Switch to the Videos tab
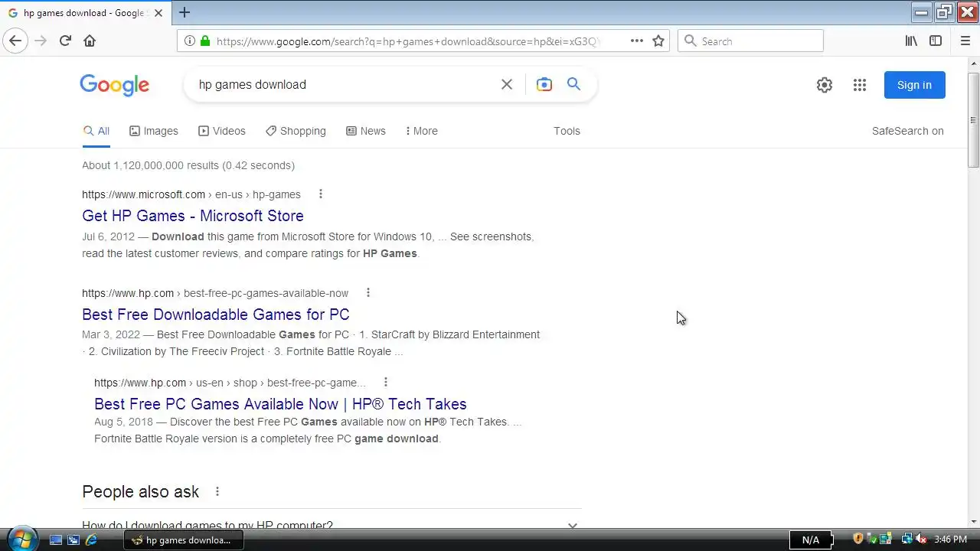 222,131
